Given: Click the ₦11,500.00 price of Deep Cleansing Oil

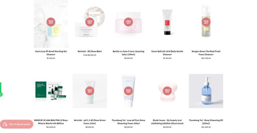Looking at the screenshot, I should 206,127.
